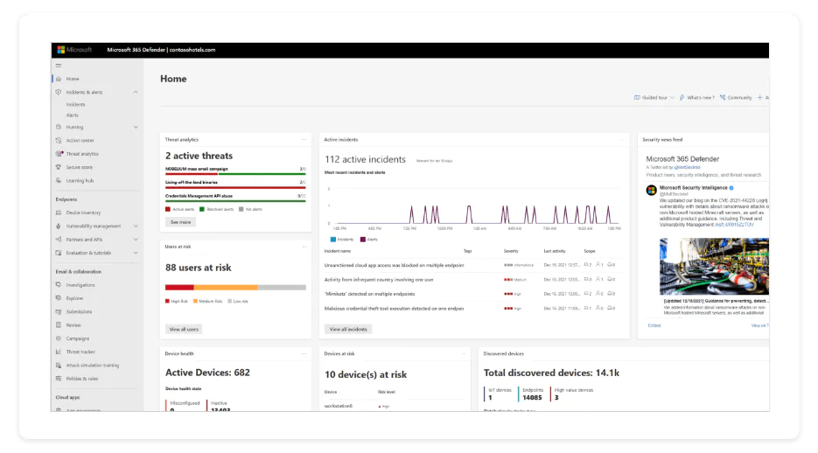The image size is (818, 453).
Task: Click the NOBELIUM mass email campaign bar
Action: coord(235,174)
